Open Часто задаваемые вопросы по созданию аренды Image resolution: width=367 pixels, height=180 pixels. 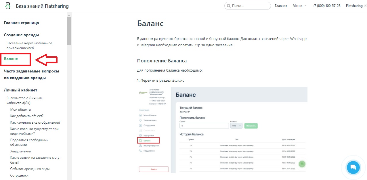tap(31, 74)
